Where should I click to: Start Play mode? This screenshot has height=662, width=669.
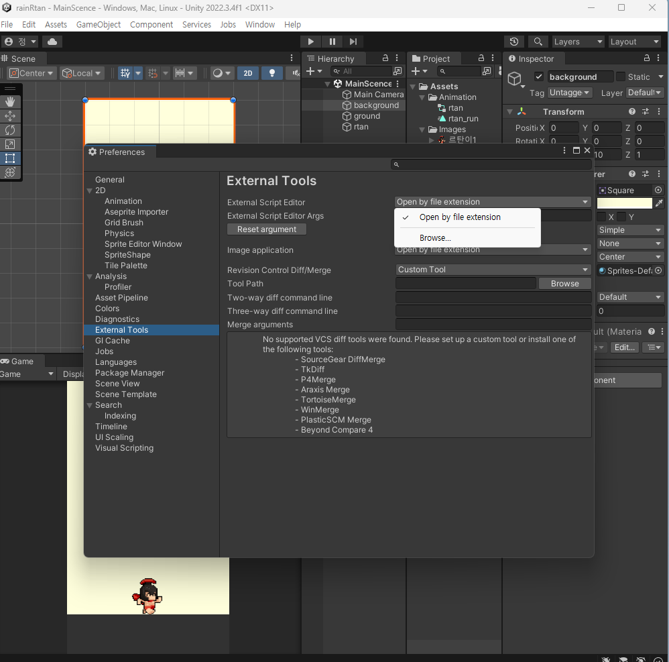(310, 42)
